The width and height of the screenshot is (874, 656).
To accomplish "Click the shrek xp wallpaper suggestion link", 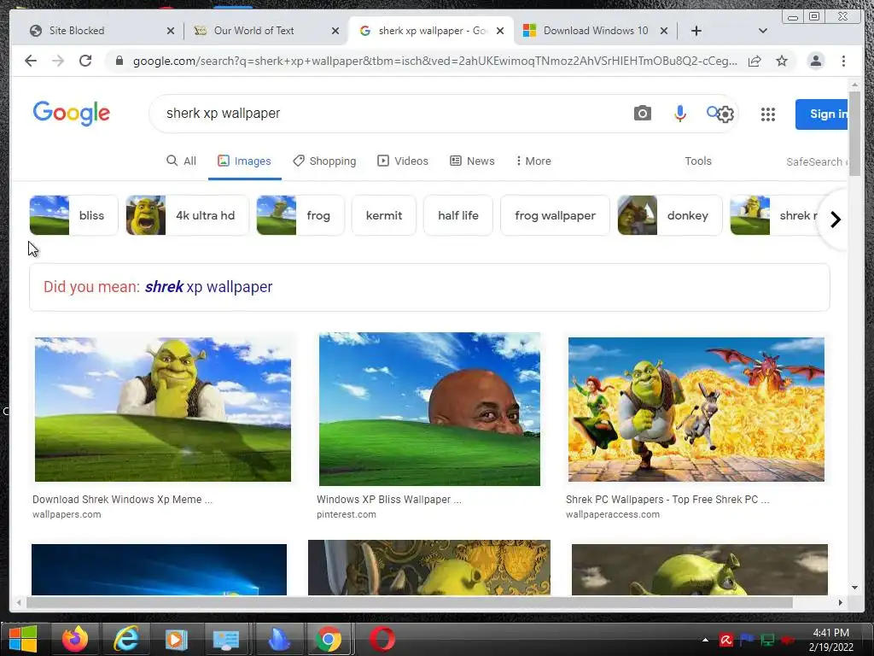I will [x=209, y=287].
